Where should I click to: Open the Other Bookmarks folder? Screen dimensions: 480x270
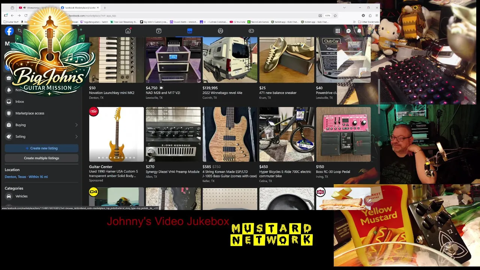point(369,22)
